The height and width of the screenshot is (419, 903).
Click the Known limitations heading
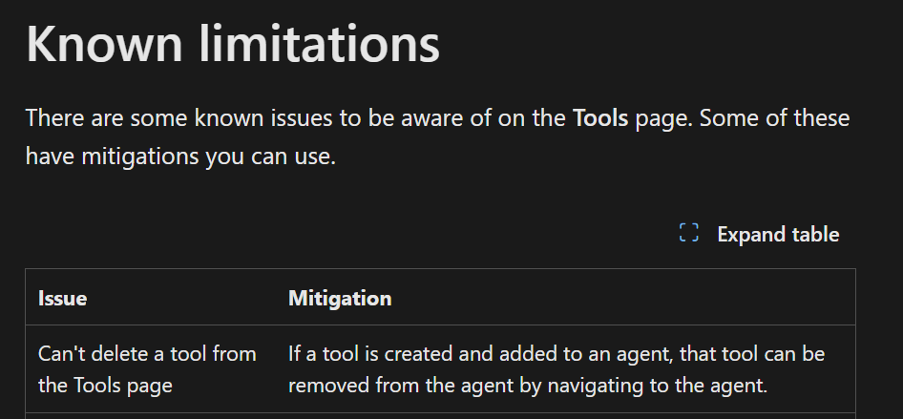tap(233, 43)
